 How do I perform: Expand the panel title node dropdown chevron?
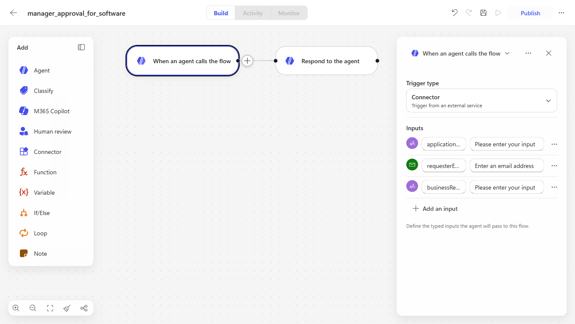[507, 53]
